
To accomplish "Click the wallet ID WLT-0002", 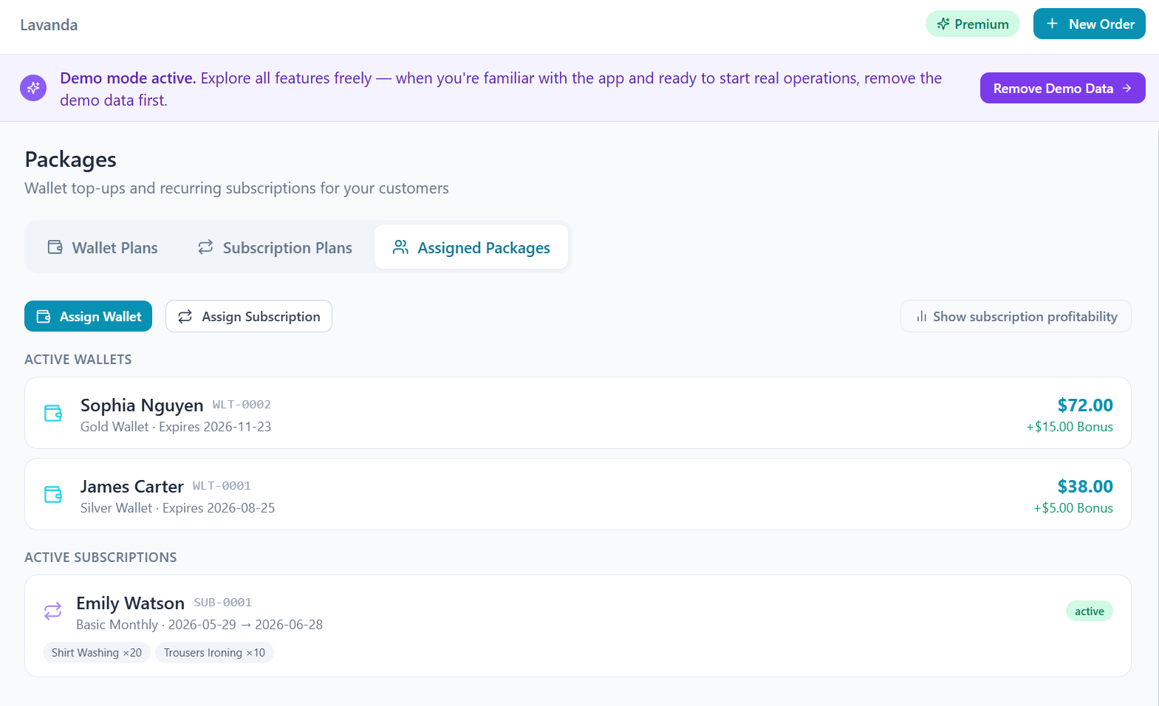I will tap(242, 405).
